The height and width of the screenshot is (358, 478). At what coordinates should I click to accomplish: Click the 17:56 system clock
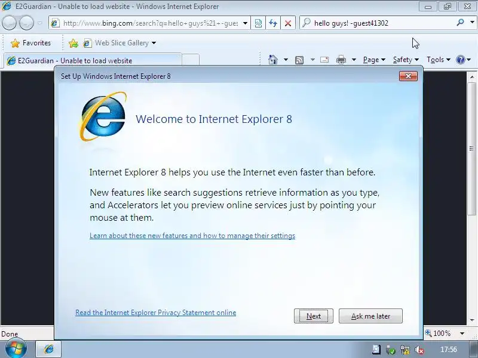[x=449, y=349]
